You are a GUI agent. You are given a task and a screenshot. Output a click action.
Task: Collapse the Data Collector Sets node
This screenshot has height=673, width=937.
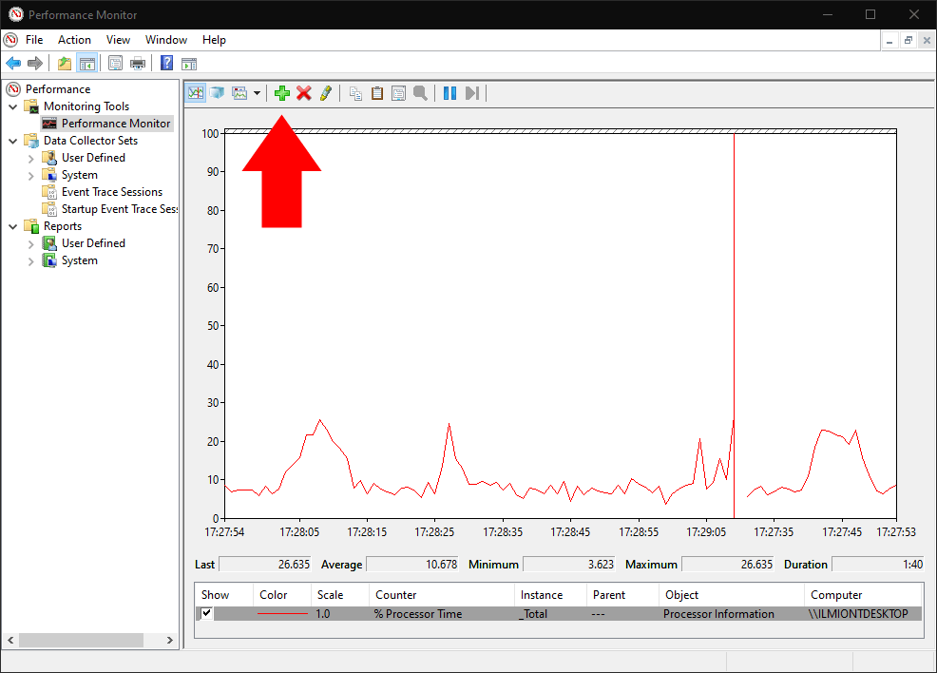[x=12, y=140]
